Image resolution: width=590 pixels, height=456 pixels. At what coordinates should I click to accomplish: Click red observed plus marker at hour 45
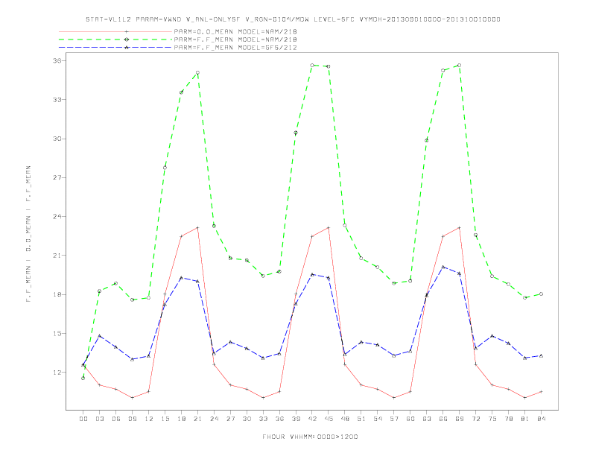[x=329, y=227]
